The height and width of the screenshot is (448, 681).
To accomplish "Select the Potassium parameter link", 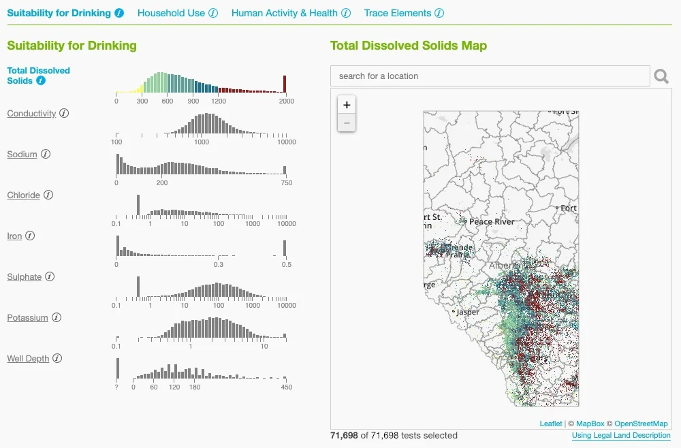I will pos(28,318).
